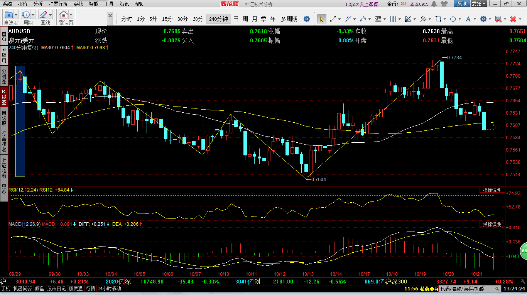
Task: Select the 分时图 side tab
Action: tap(4, 76)
